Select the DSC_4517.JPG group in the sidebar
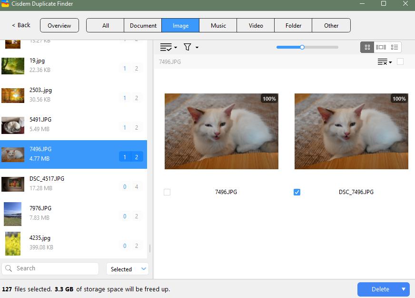This screenshot has height=298, width=415. point(71,183)
